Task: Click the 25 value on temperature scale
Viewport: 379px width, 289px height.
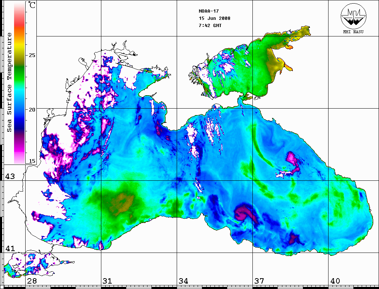Action: pos(32,55)
